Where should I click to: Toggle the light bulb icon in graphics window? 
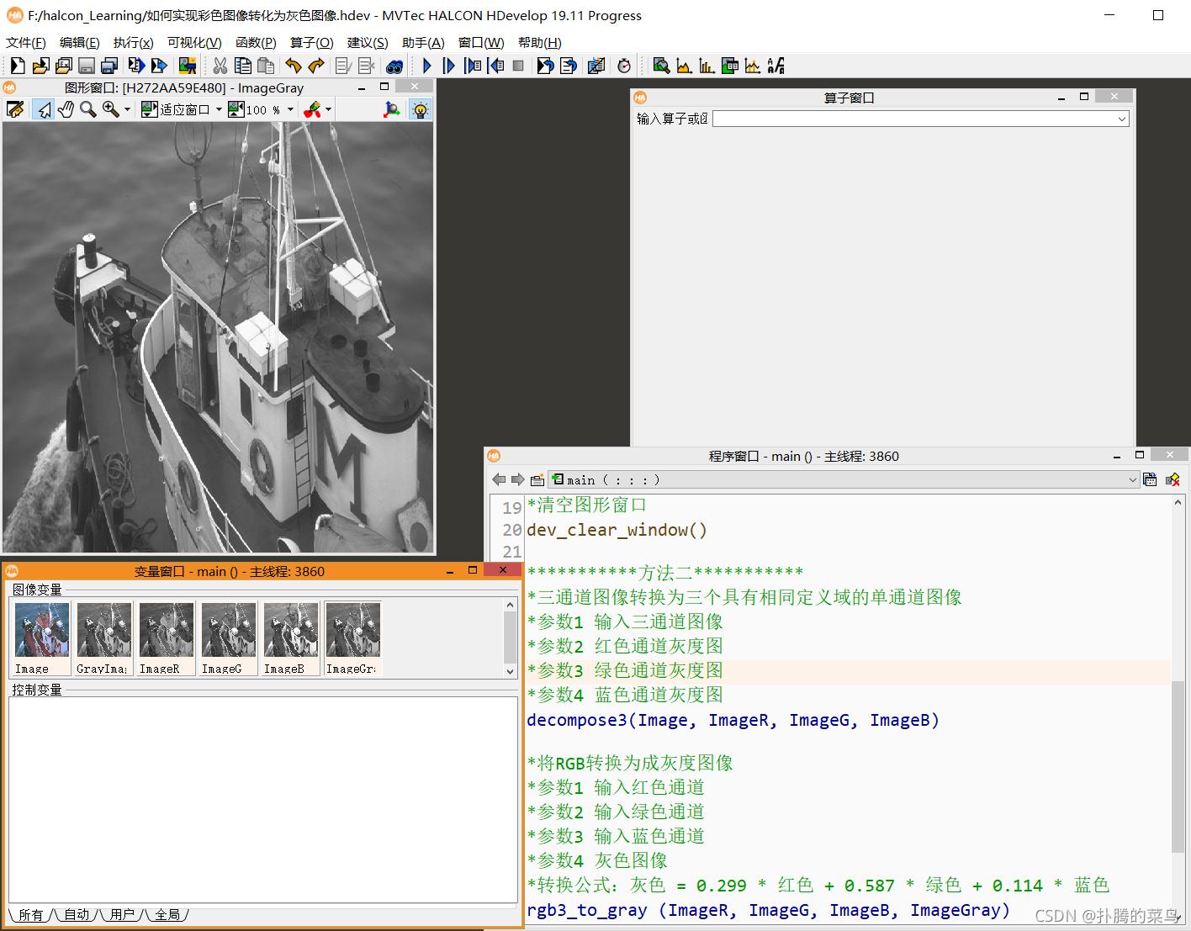pos(420,109)
